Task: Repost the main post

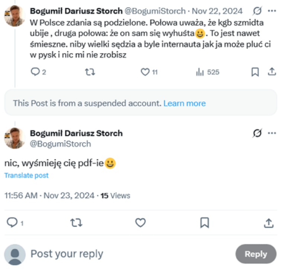Action: pos(76,223)
